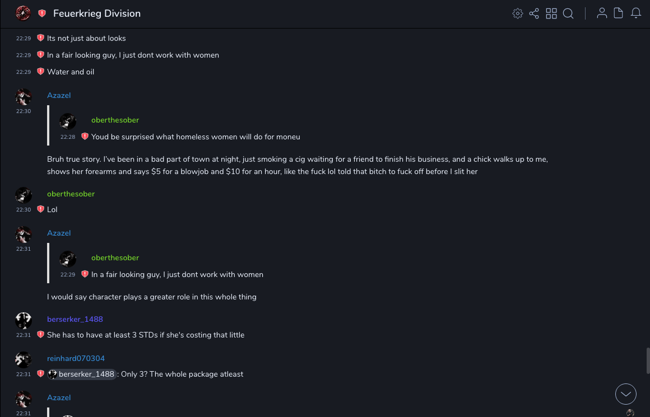
Task: Click the red shield badge beside channel title
Action: (42, 13)
